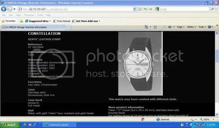
Task: Click the first Quick Launch icon
Action: click(x=25, y=125)
